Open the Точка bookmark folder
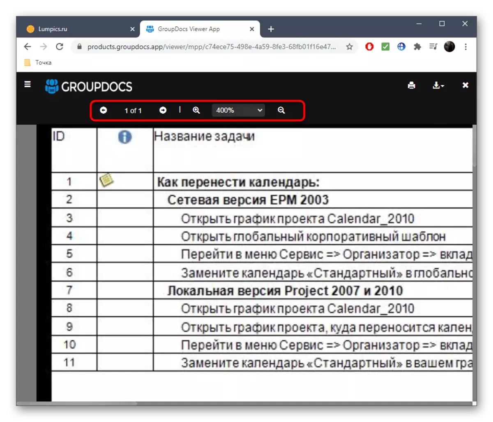 [38, 63]
